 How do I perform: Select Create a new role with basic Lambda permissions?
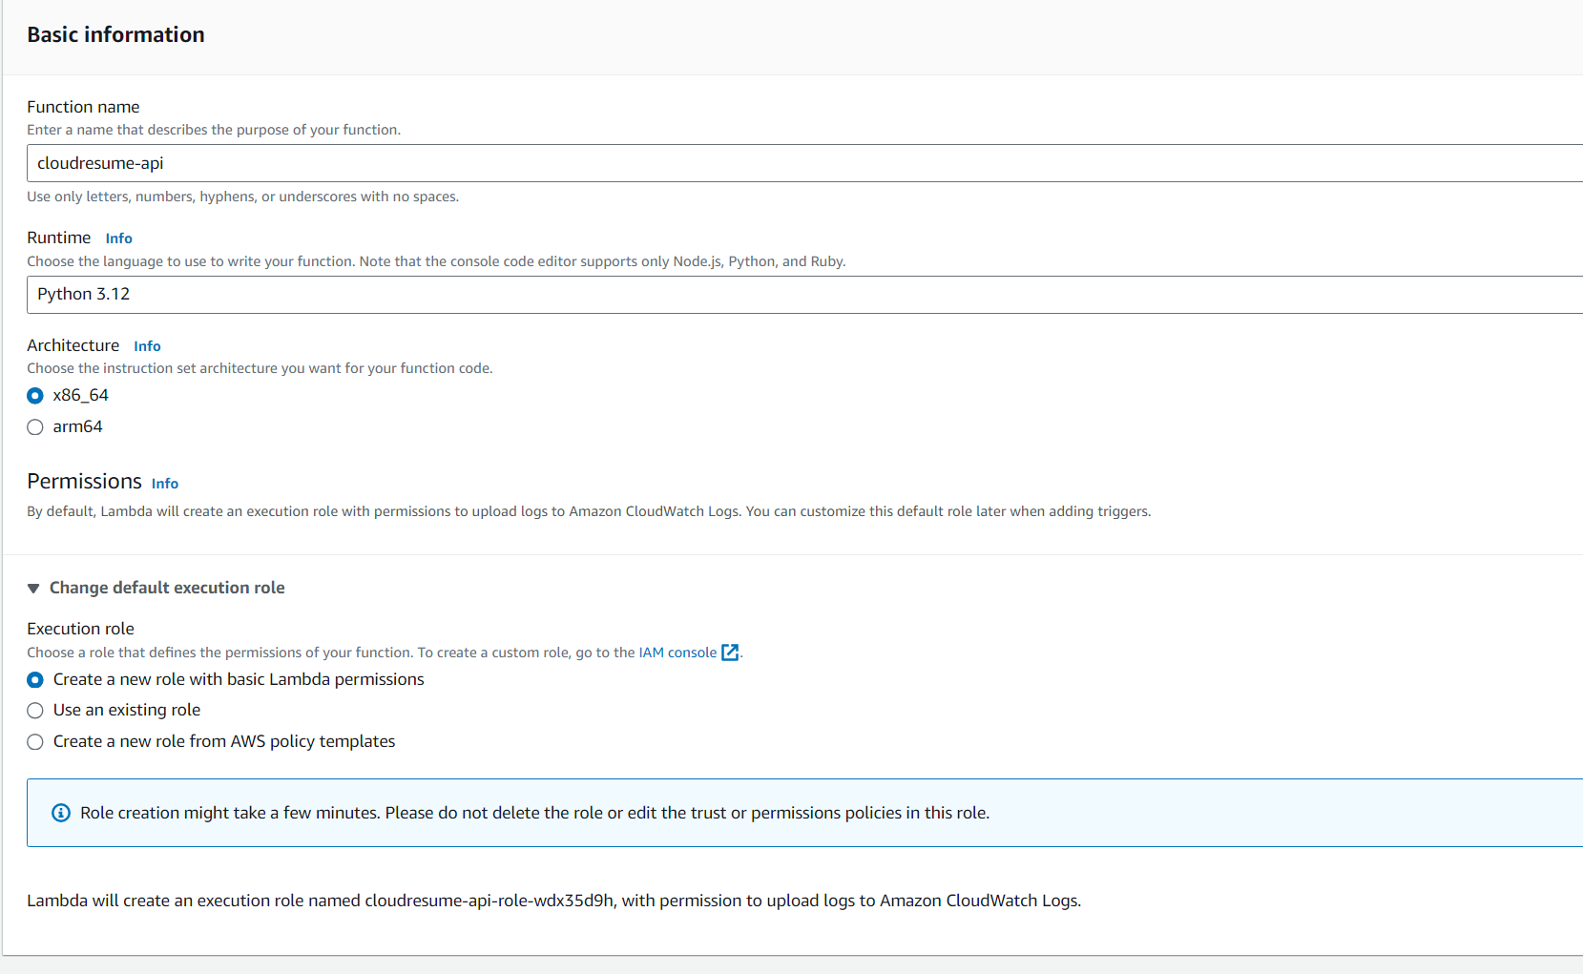point(35,680)
